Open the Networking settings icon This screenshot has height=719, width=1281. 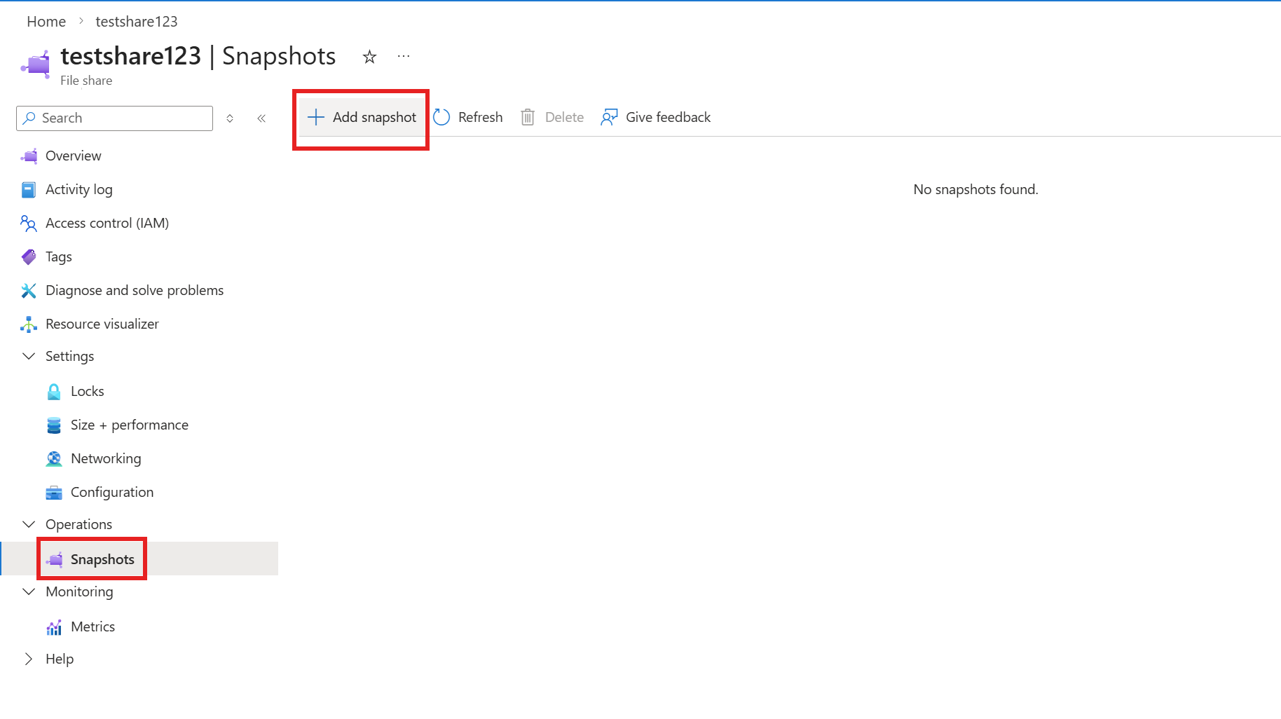(54, 458)
